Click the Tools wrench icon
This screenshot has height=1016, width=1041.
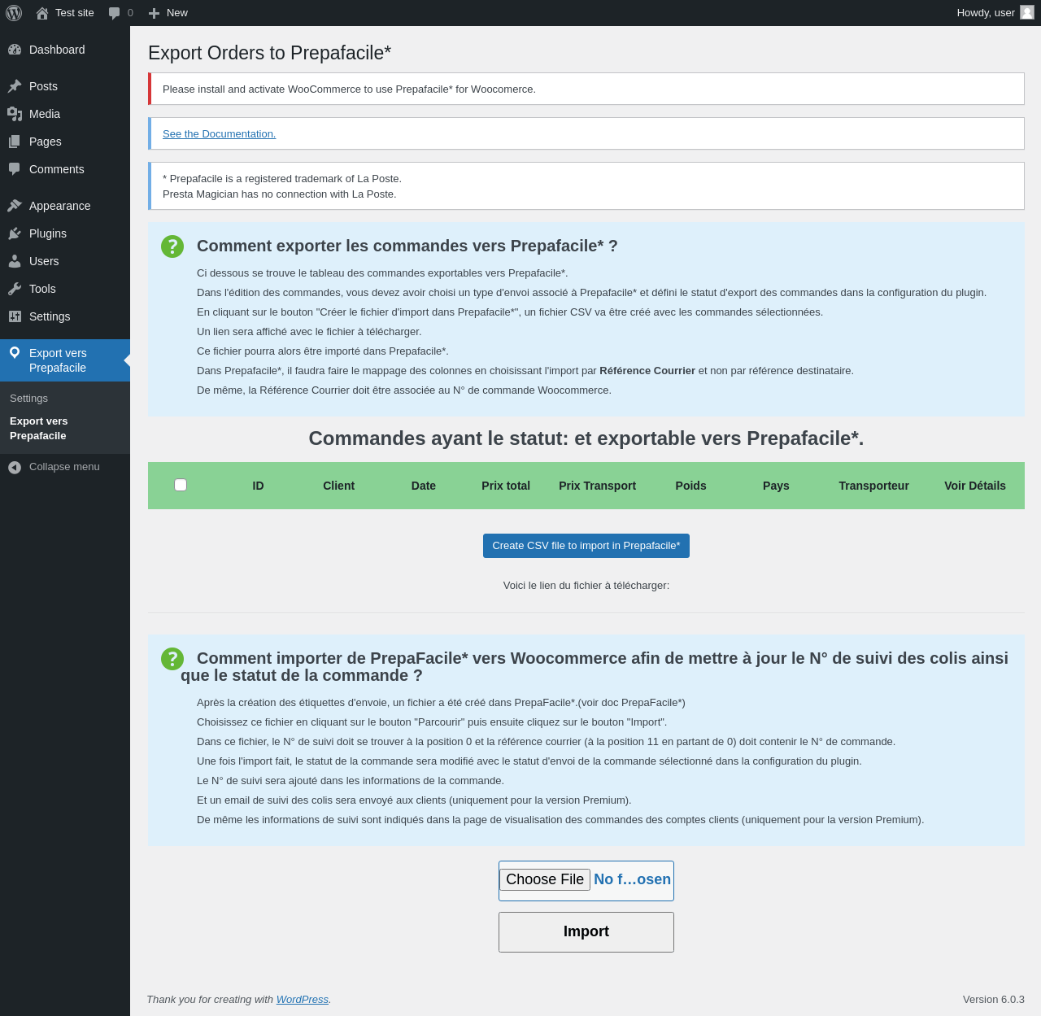15,289
